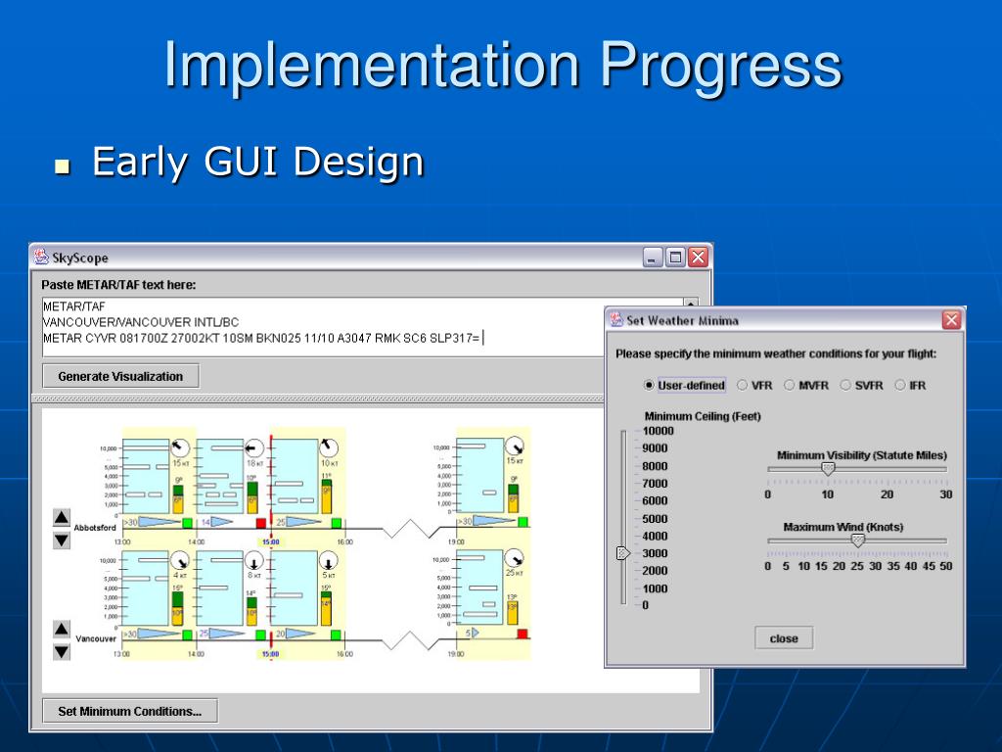Move Vancouver row down with down arrow
The width and height of the screenshot is (1002, 752).
click(62, 652)
